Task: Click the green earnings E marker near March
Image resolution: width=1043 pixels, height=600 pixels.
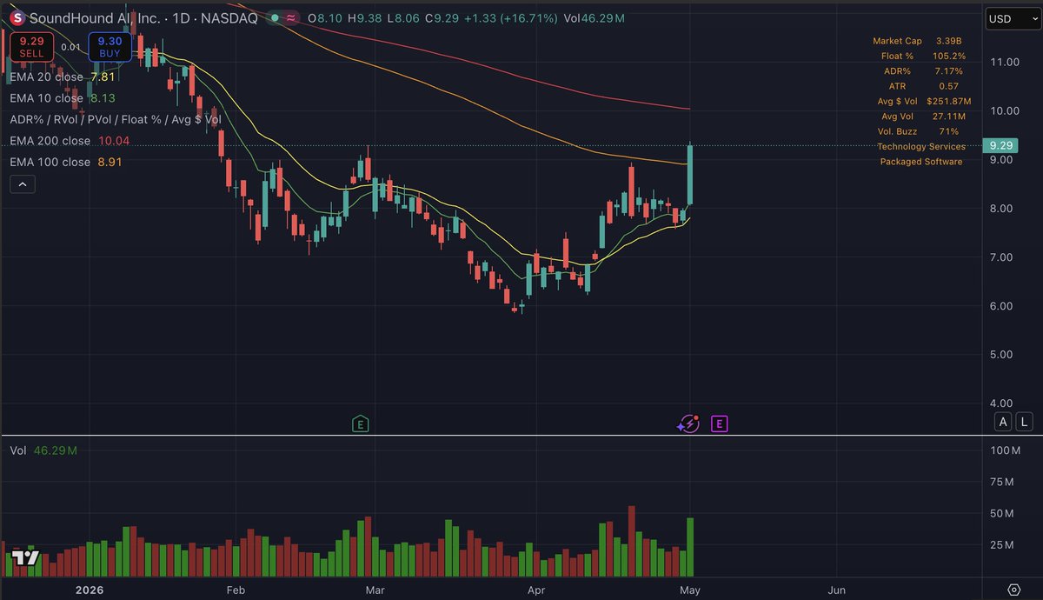Action: pyautogui.click(x=360, y=424)
